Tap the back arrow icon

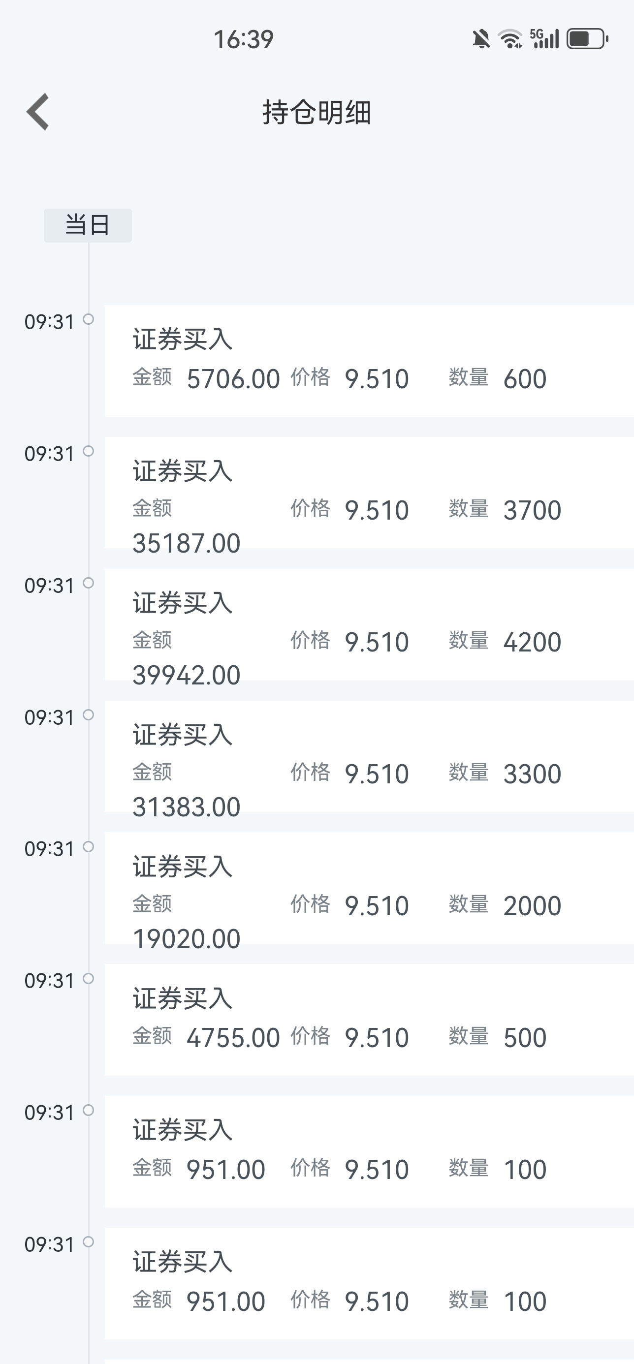[38, 112]
